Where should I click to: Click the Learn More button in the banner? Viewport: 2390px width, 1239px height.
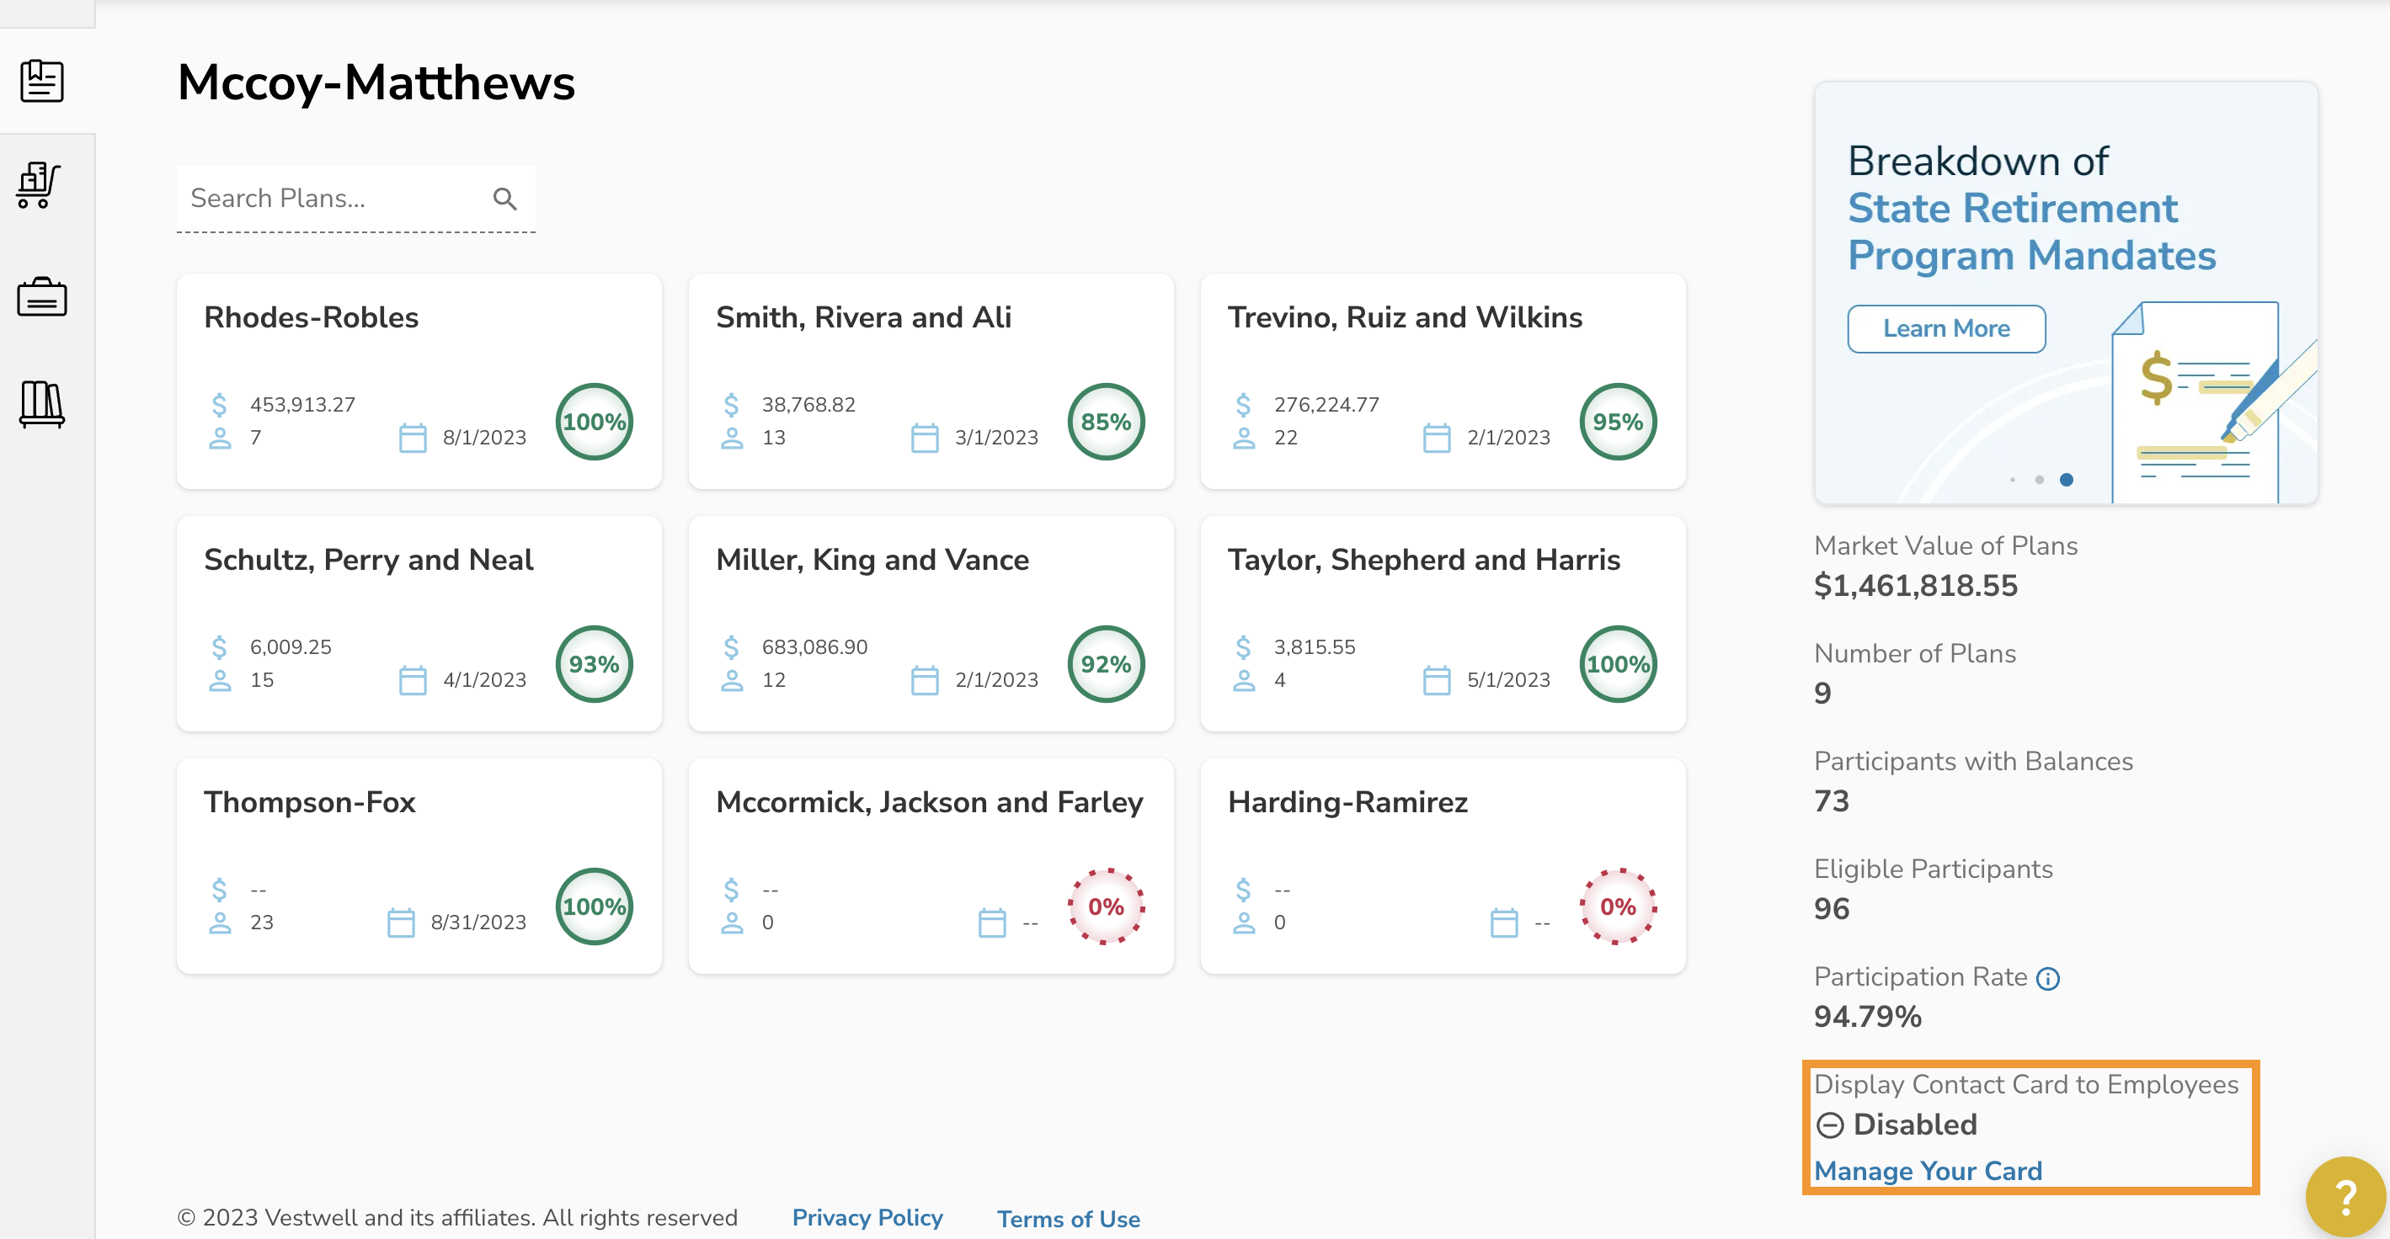tap(1945, 328)
